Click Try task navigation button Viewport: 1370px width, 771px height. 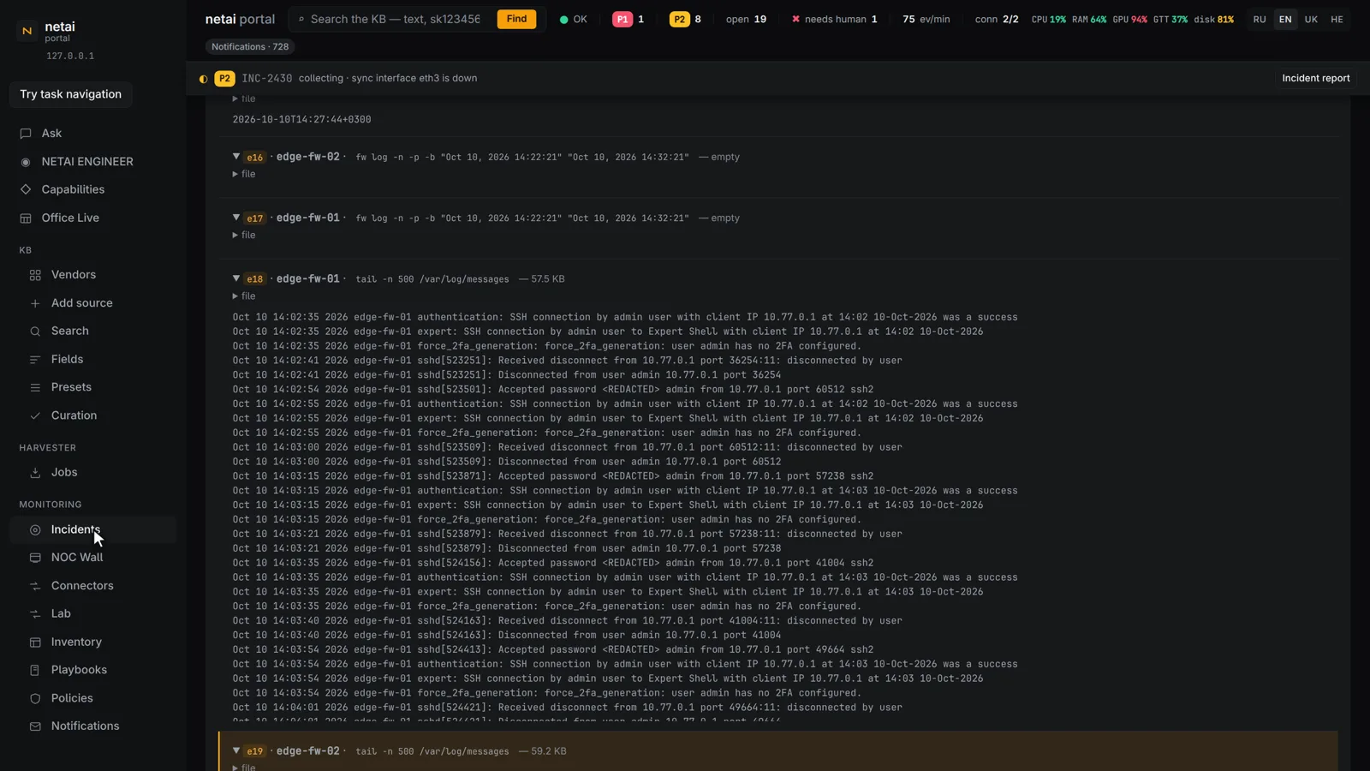pyautogui.click(x=70, y=94)
